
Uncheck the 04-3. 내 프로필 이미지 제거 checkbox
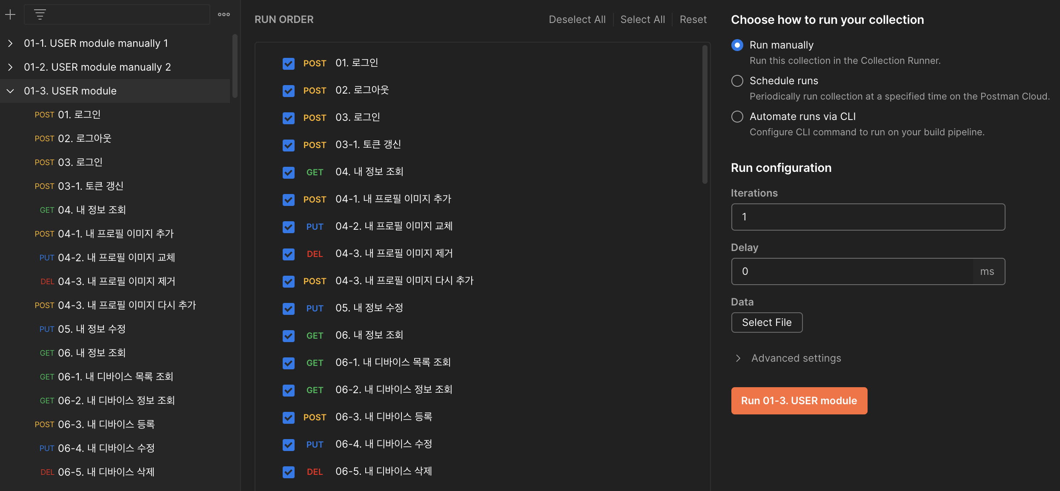pos(289,254)
